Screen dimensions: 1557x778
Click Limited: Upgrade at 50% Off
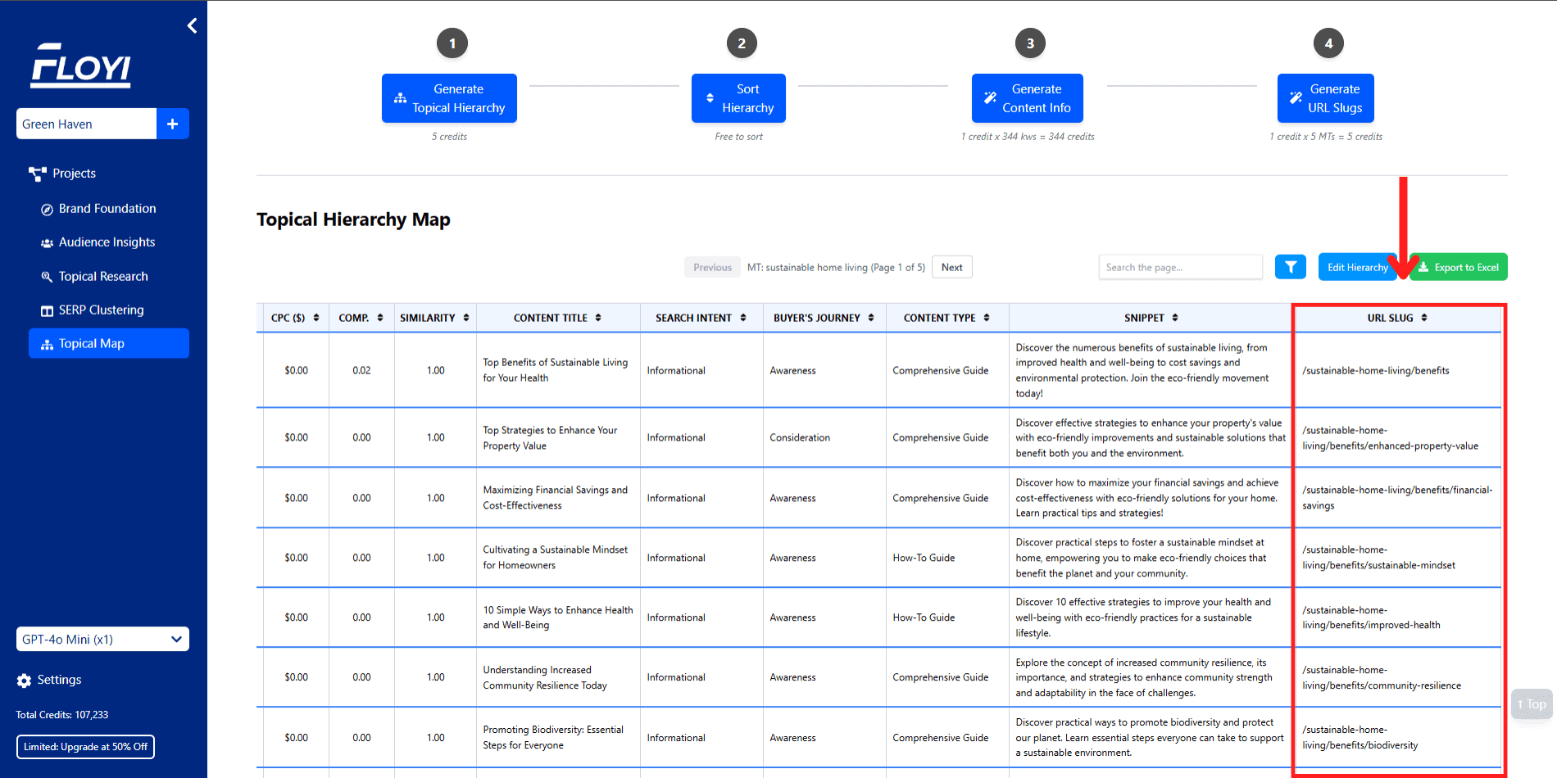[x=86, y=747]
